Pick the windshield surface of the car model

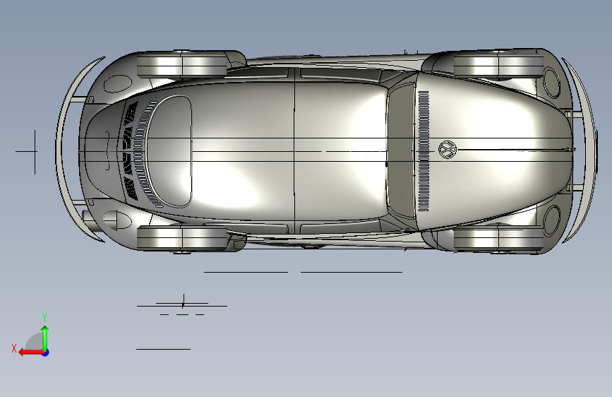pos(401,150)
